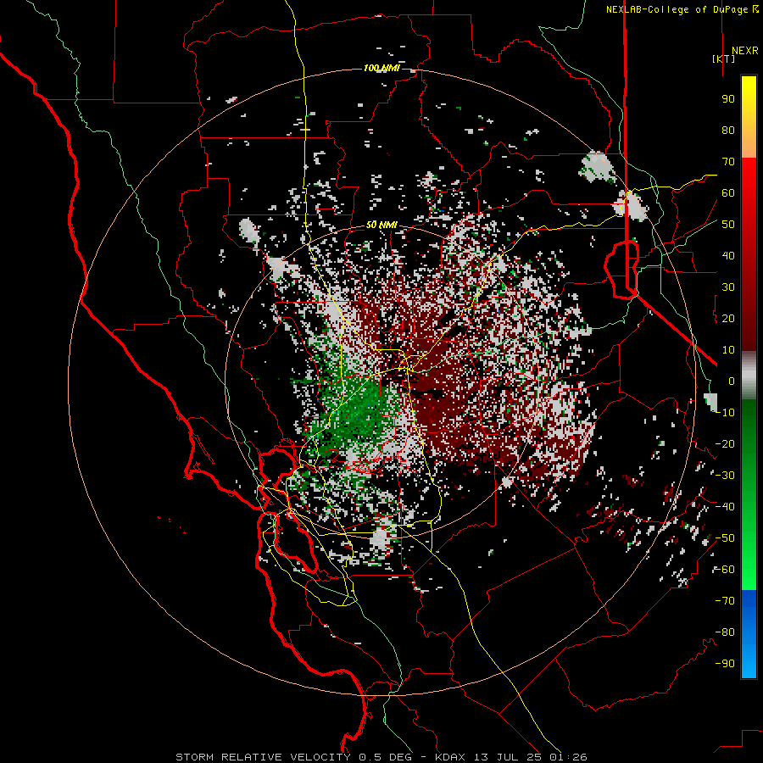Click the STORM RELATIVE VELOCITY caption text

(263, 757)
